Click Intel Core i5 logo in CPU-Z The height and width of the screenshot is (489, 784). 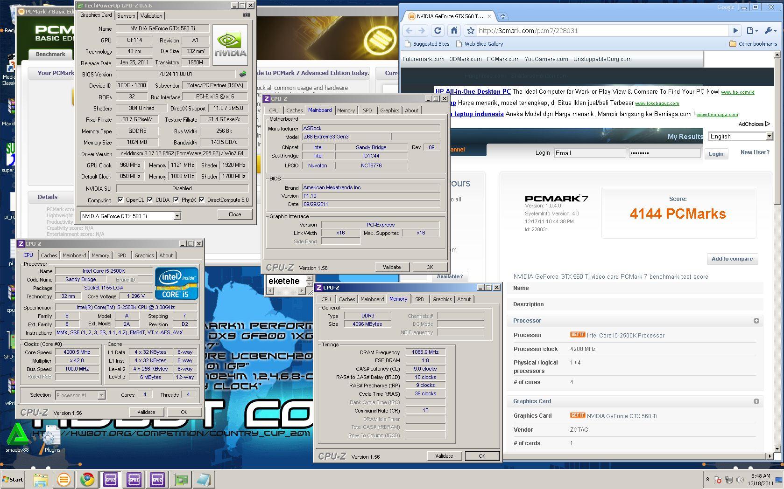coord(177,283)
